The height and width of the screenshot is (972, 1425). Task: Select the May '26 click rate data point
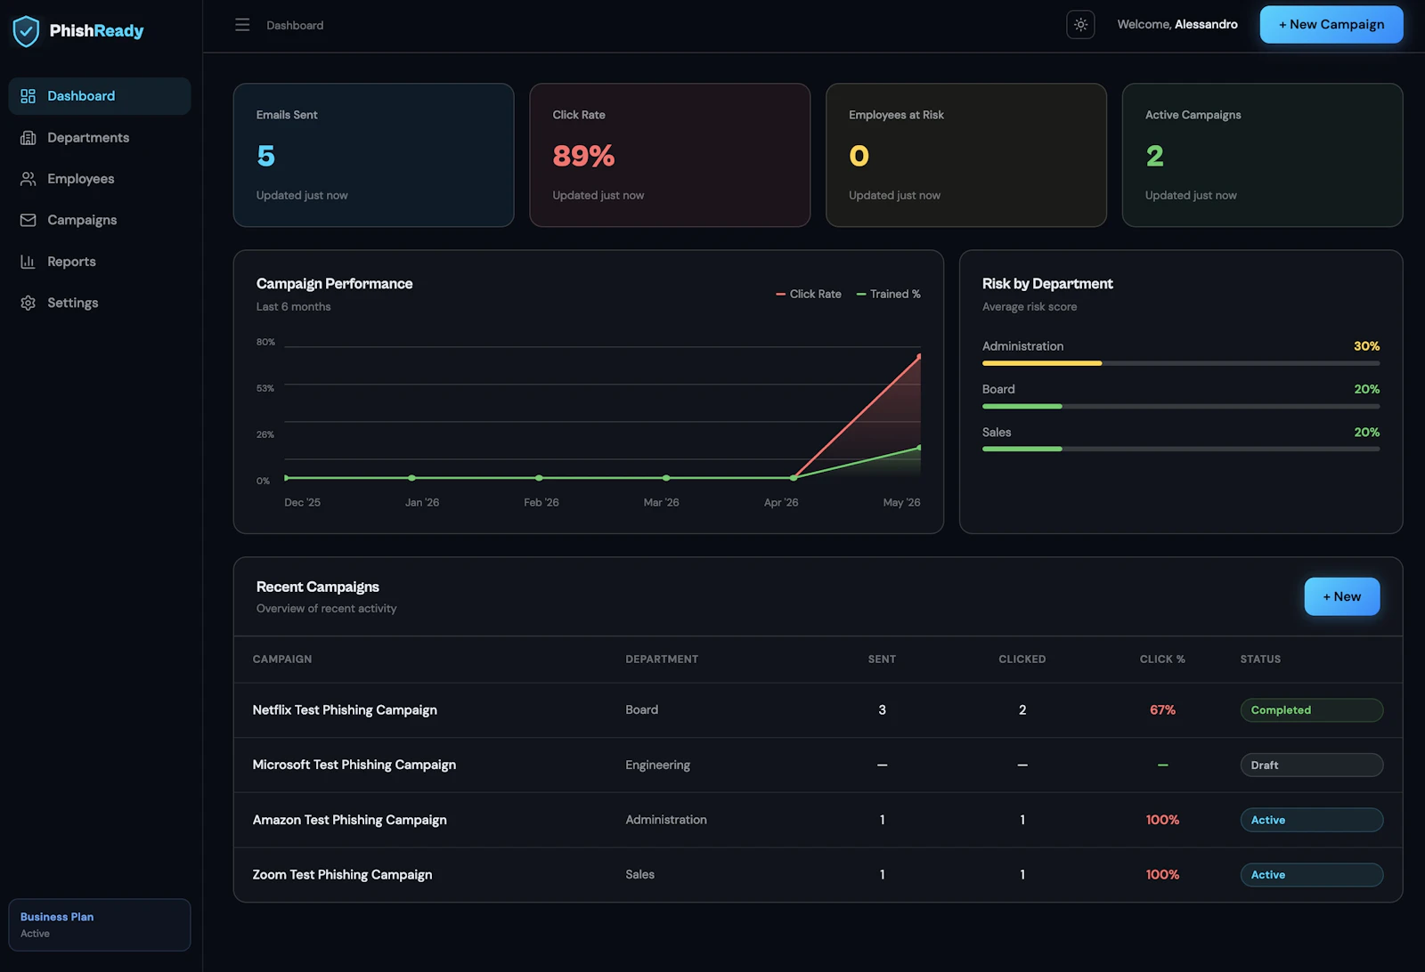click(919, 356)
